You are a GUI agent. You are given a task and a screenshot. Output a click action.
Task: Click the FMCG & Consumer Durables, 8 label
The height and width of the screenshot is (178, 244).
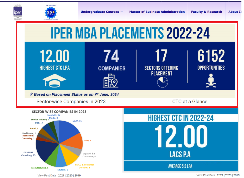coord(85,166)
